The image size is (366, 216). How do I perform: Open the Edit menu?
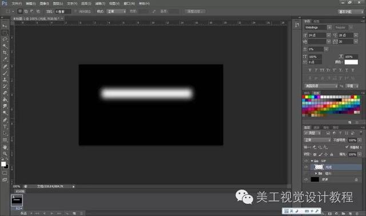(30, 3)
